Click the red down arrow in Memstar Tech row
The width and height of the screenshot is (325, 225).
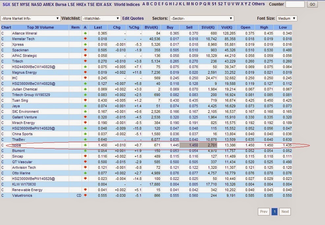coord(85,39)
